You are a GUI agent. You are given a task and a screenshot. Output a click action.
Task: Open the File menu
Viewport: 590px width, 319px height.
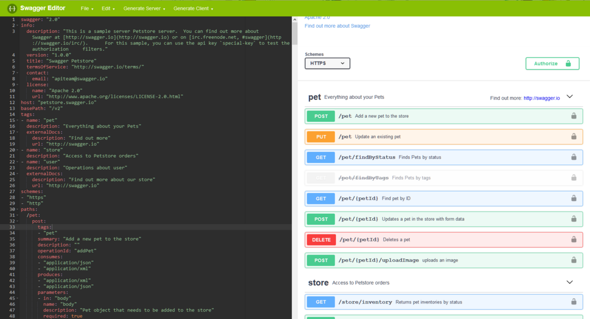87,8
